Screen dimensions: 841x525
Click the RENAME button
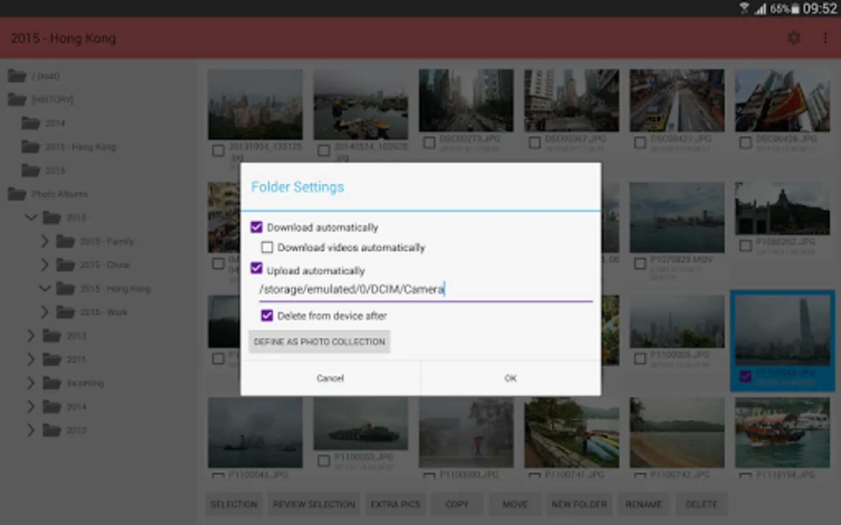pyautogui.click(x=644, y=504)
